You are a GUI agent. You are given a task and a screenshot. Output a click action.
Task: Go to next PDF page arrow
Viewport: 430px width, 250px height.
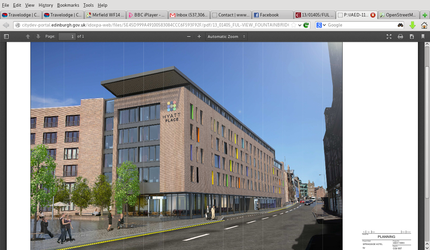pos(38,37)
